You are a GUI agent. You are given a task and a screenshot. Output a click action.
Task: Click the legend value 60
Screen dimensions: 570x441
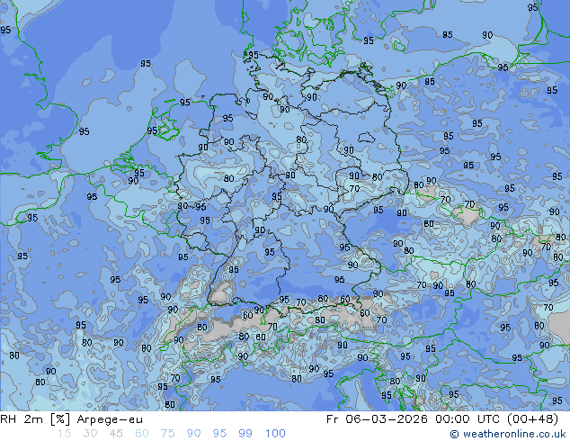coord(142,434)
